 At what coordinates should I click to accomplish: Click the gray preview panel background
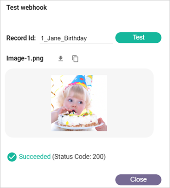pyautogui.click(x=130, y=103)
